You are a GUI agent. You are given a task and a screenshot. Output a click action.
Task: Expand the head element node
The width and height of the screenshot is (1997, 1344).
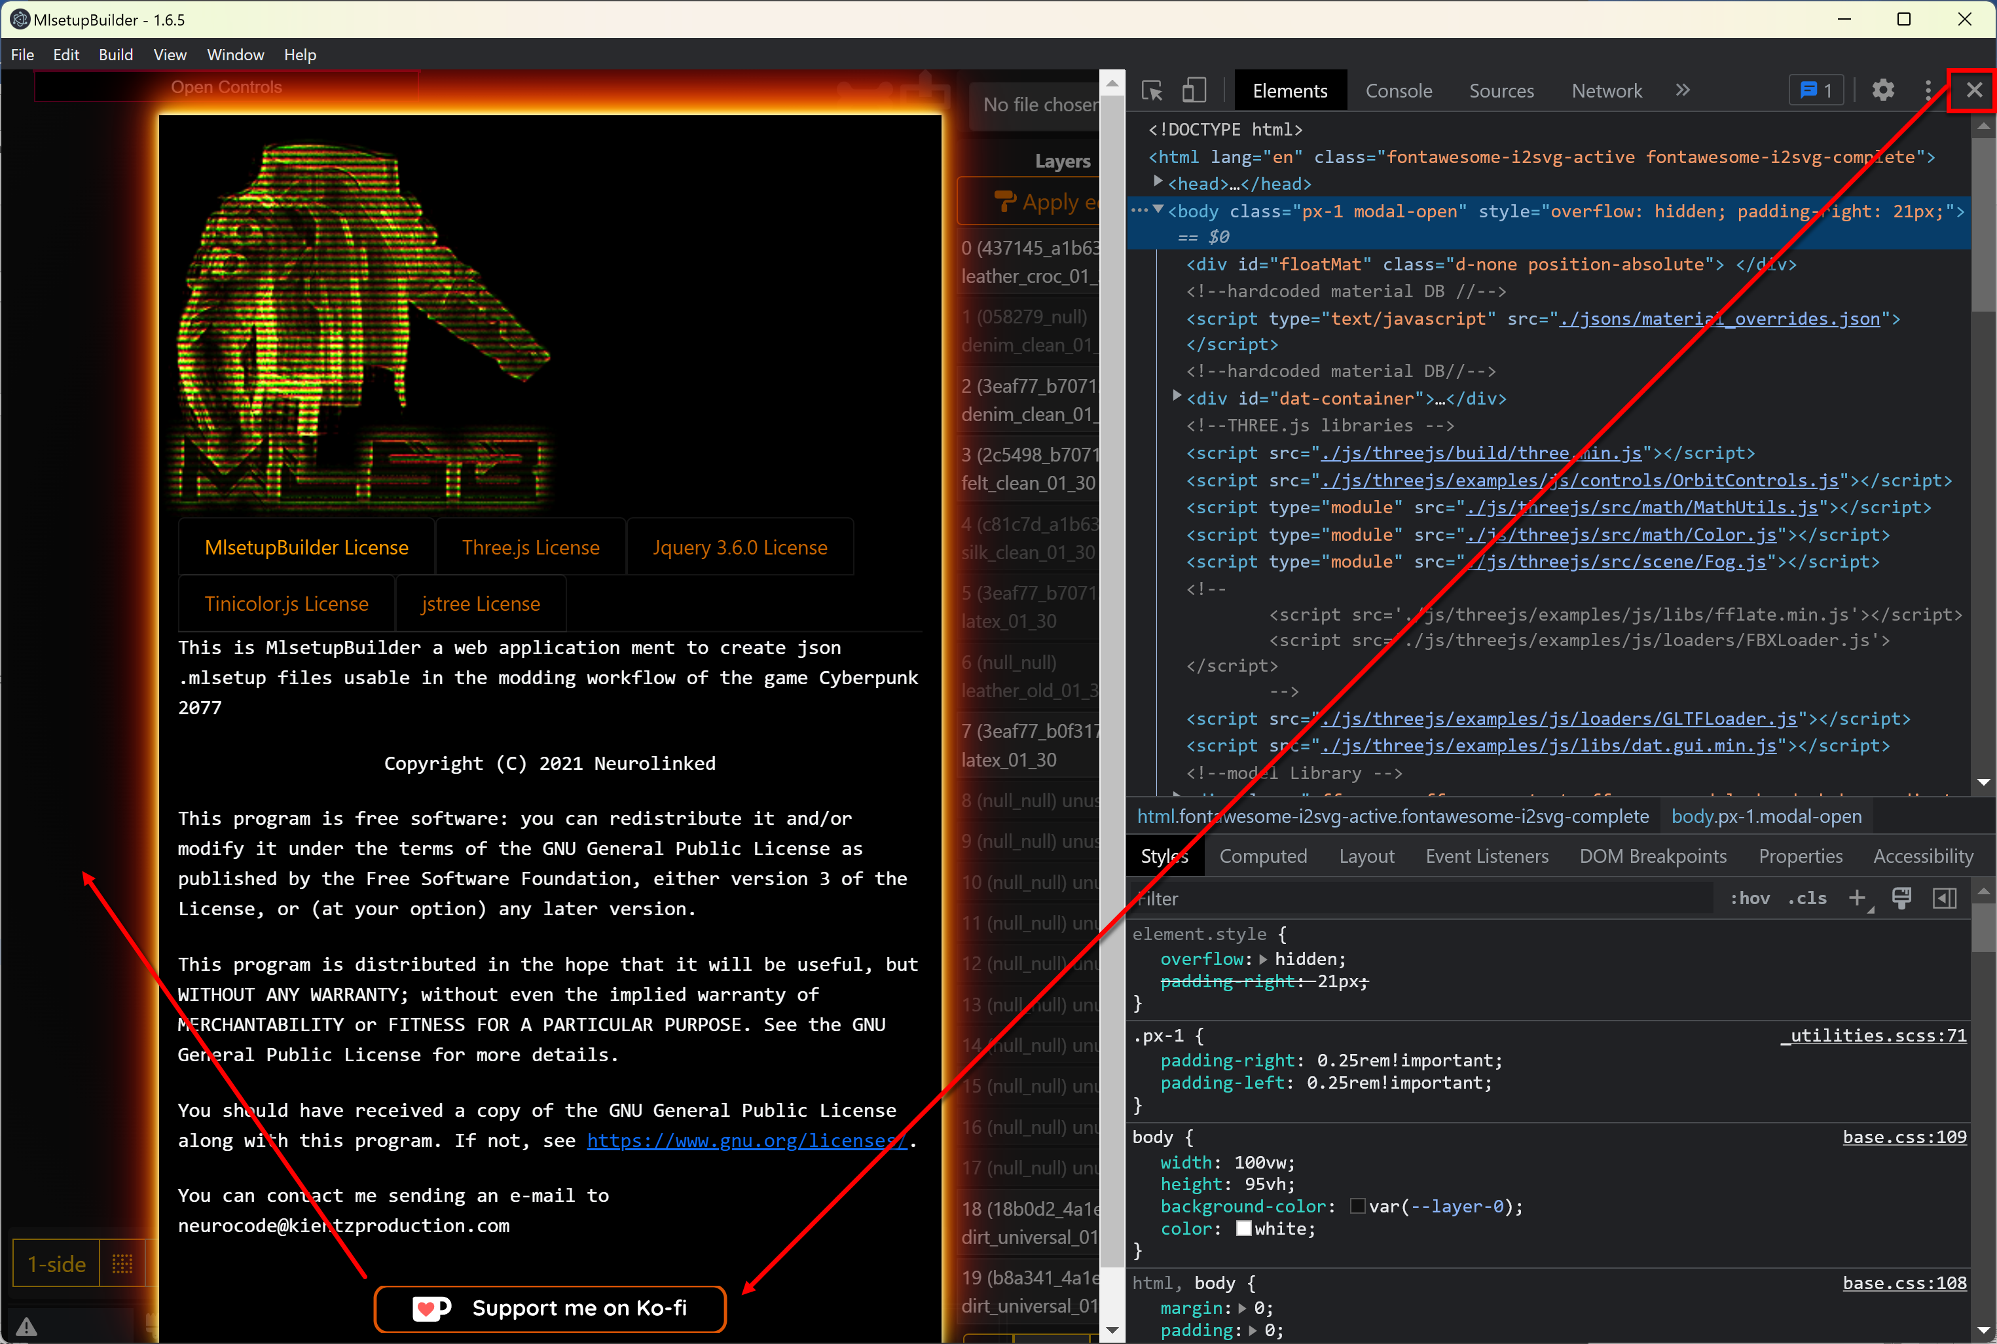(x=1158, y=182)
